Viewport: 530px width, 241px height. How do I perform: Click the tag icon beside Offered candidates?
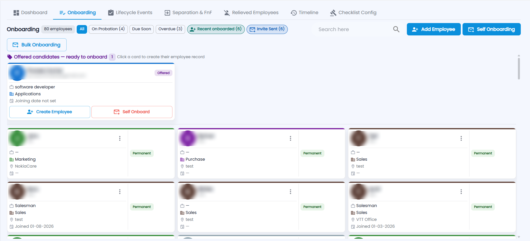click(10, 57)
